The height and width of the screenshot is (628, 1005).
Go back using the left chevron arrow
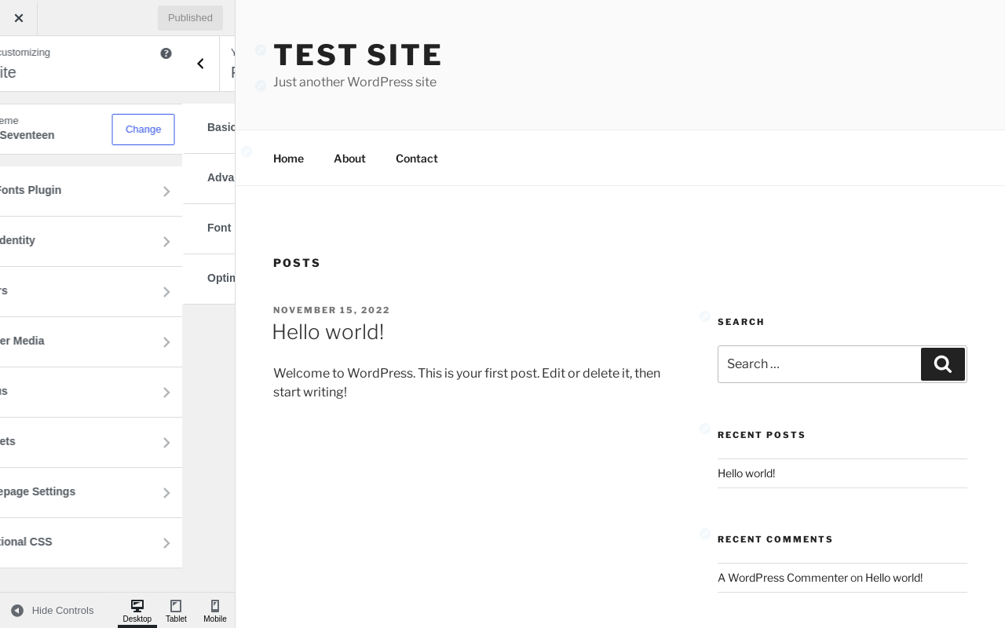click(x=200, y=64)
